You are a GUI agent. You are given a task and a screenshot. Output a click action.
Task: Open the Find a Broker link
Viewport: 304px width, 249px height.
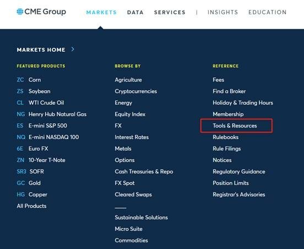(229, 91)
